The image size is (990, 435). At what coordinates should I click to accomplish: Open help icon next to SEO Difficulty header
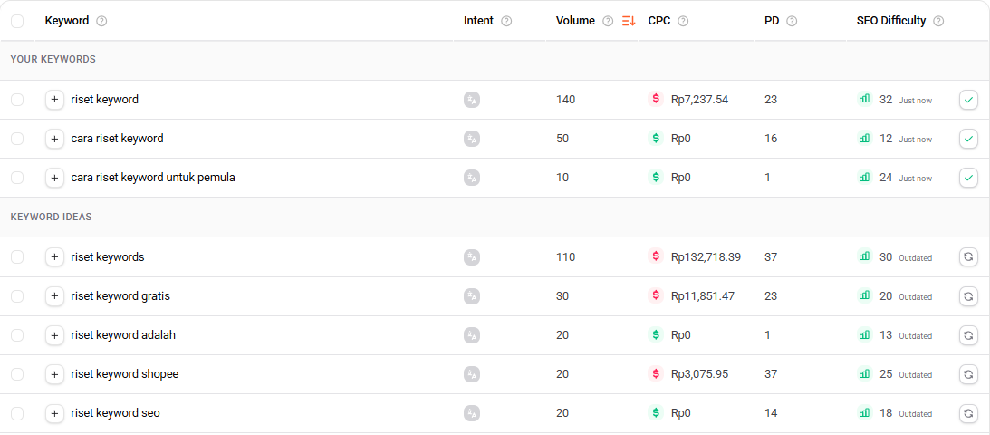[939, 22]
